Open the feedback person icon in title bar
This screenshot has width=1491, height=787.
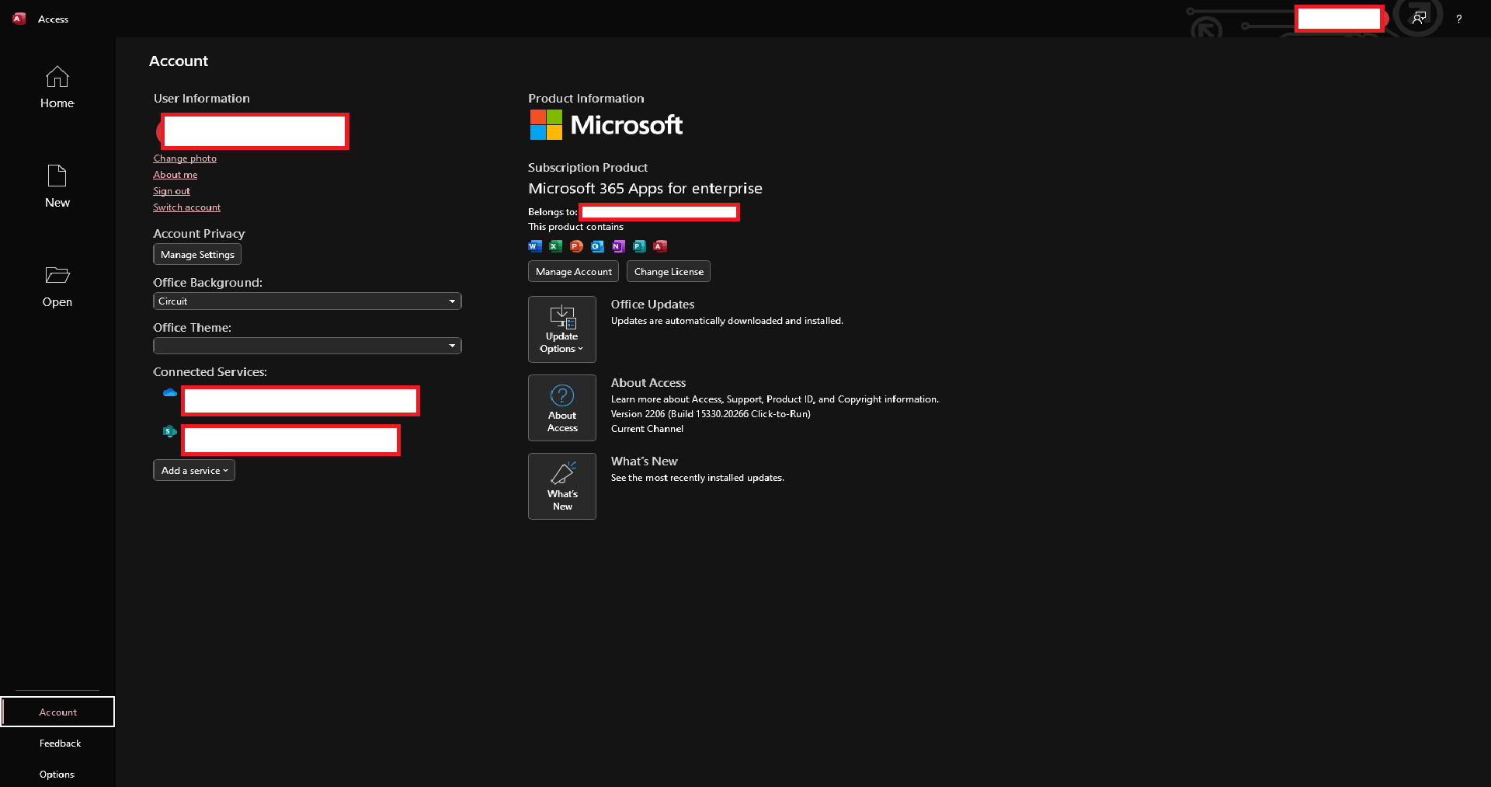coord(1419,18)
